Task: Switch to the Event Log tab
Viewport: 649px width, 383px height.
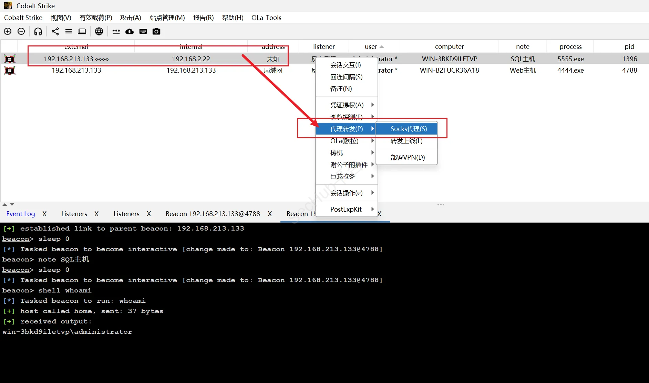Action: [x=21, y=214]
